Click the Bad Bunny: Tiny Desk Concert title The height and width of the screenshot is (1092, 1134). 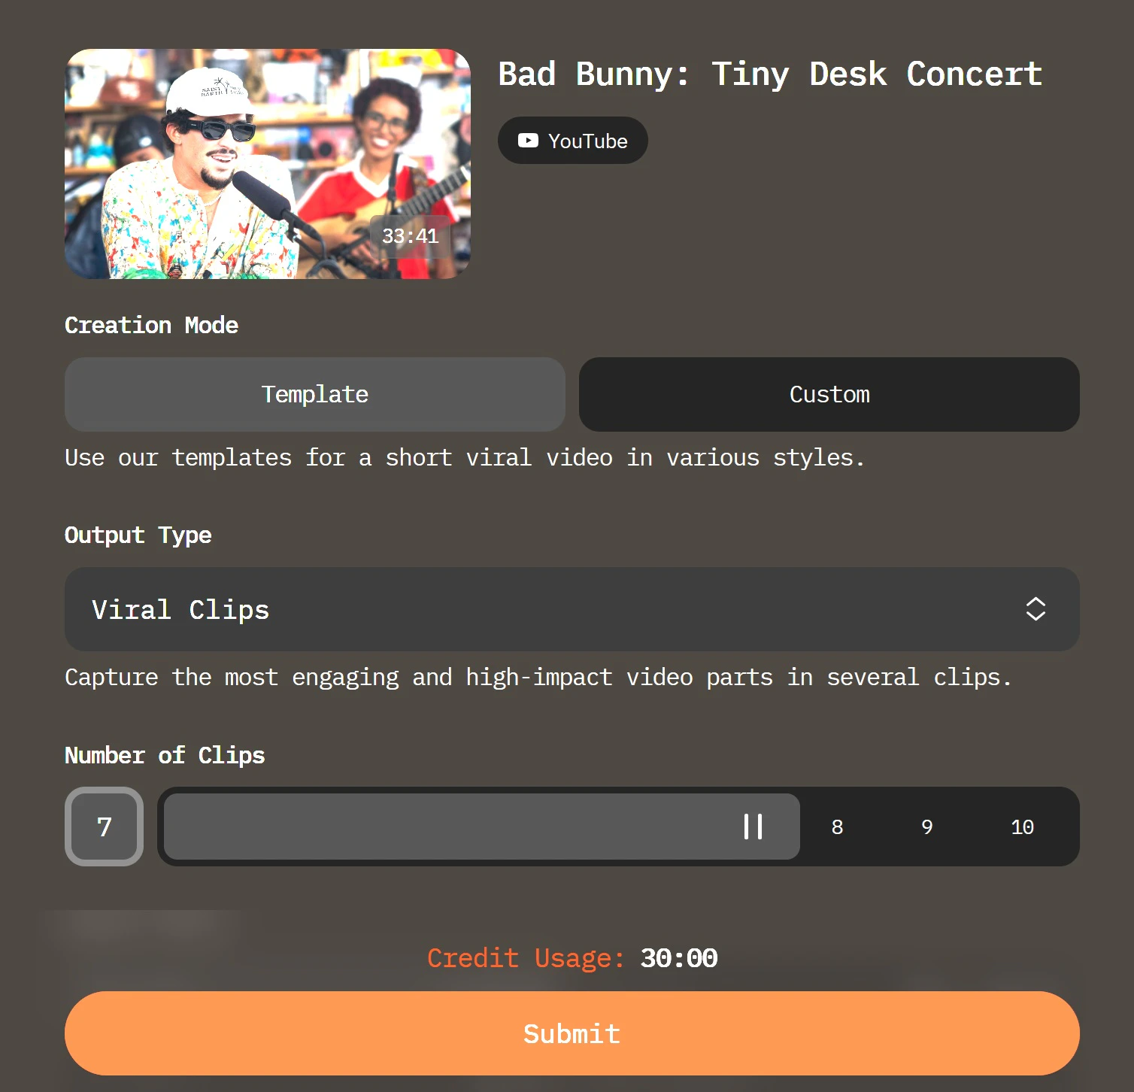(770, 74)
